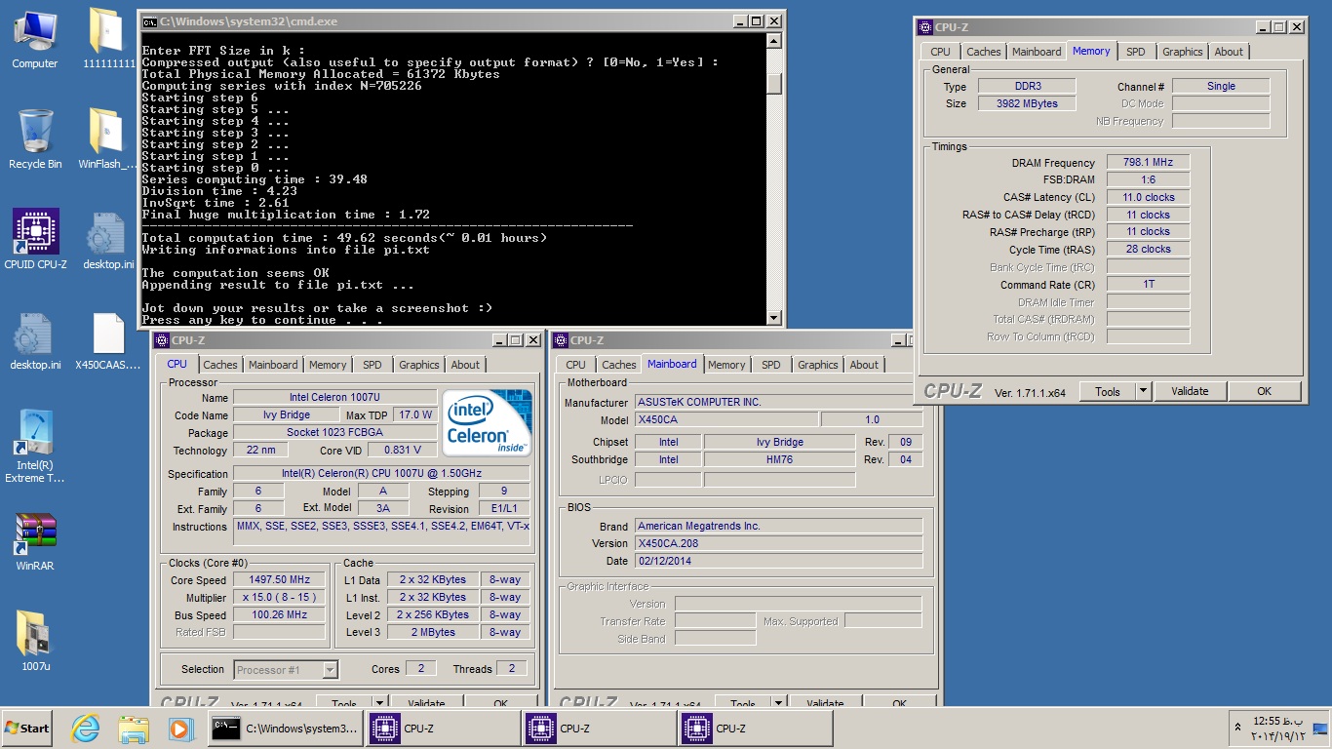
Task: Click the cmd scrollbar up arrow
Action: pyautogui.click(x=774, y=41)
